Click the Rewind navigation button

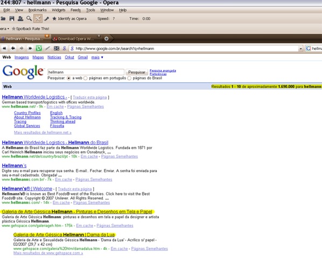(4, 48)
